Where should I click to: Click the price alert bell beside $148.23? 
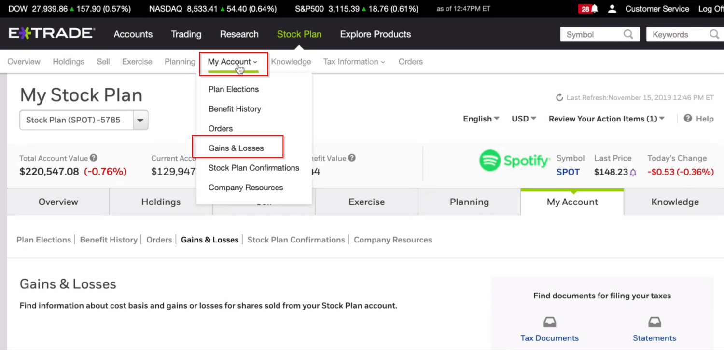632,172
